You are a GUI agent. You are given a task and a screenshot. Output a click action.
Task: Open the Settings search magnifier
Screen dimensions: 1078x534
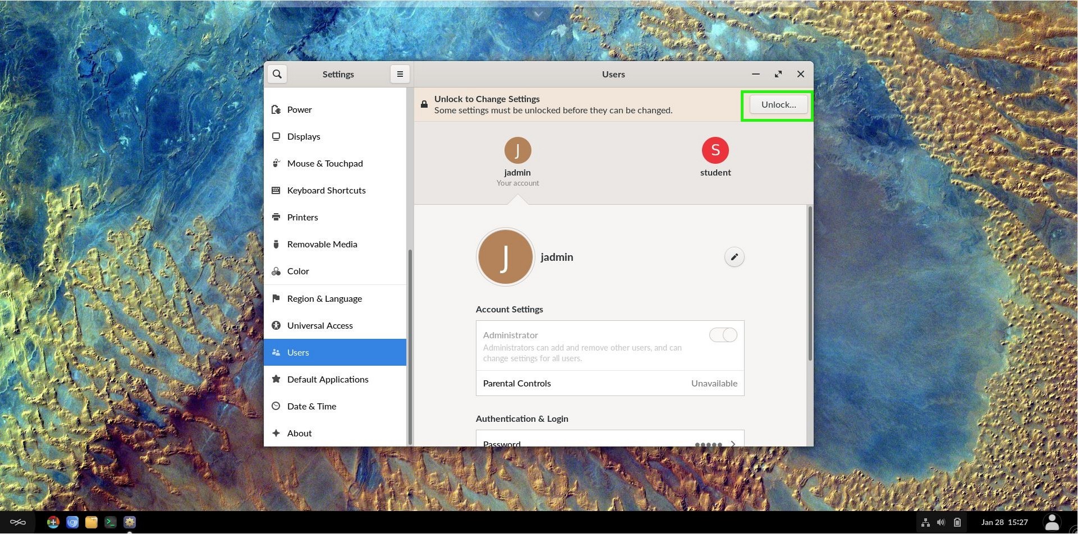click(x=277, y=74)
